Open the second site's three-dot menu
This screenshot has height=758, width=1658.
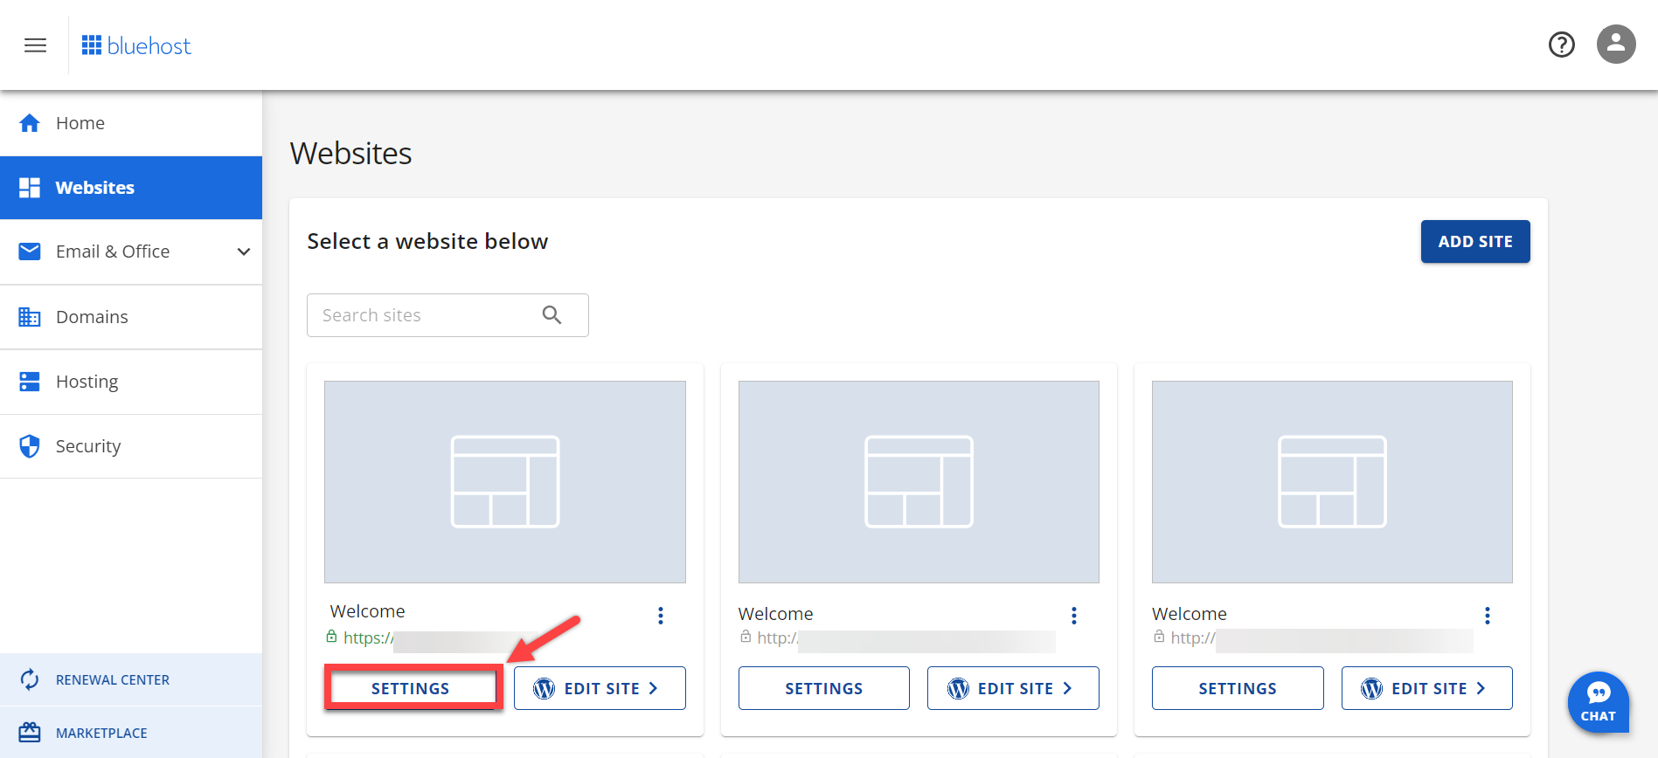1074,616
